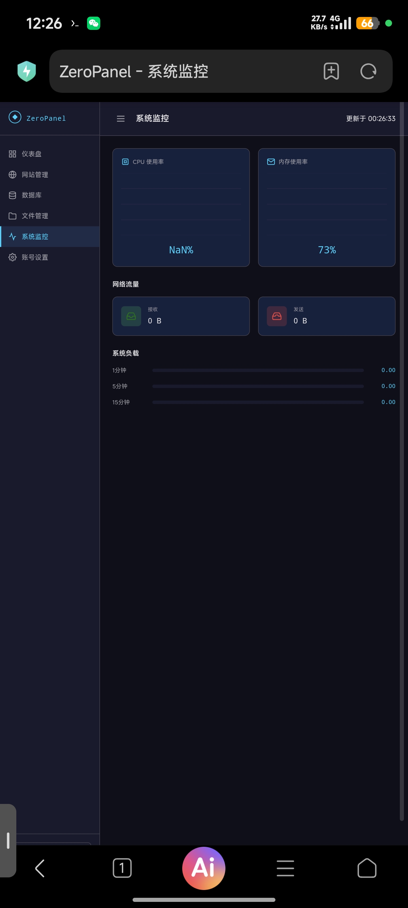Click the 更新于 00:26:33 timestamp
The image size is (408, 908).
pyautogui.click(x=371, y=119)
